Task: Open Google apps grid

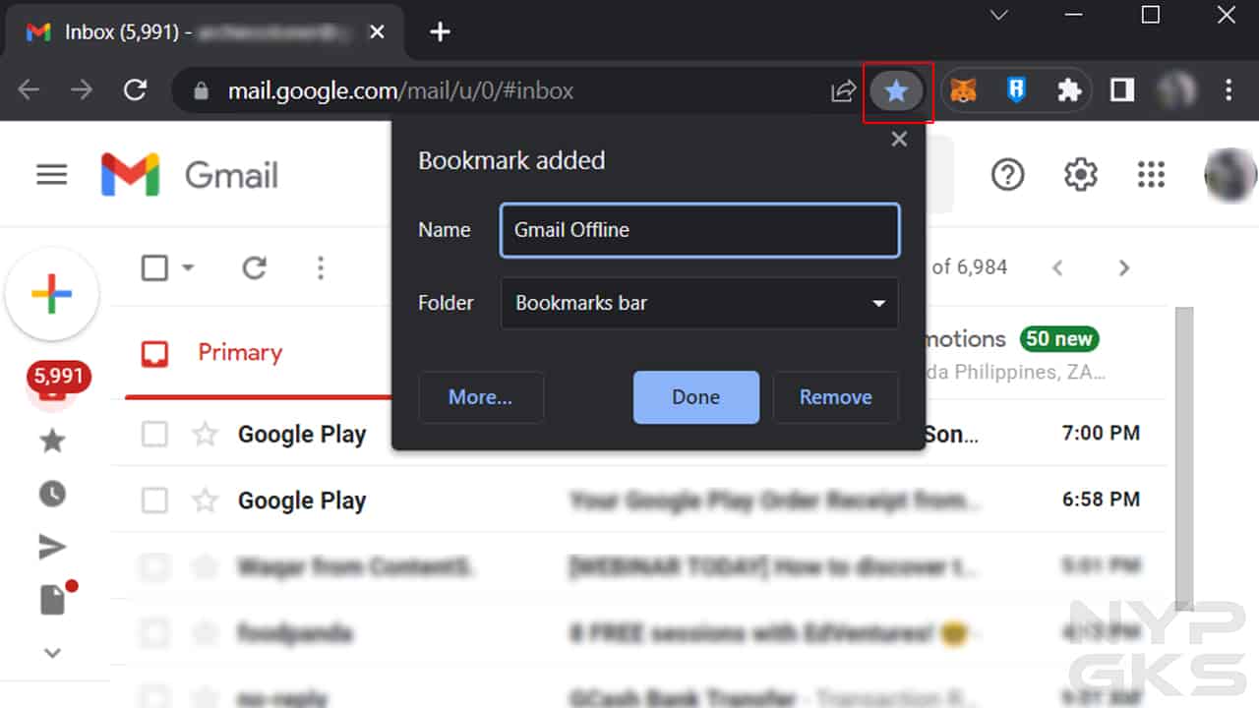Action: (1151, 175)
